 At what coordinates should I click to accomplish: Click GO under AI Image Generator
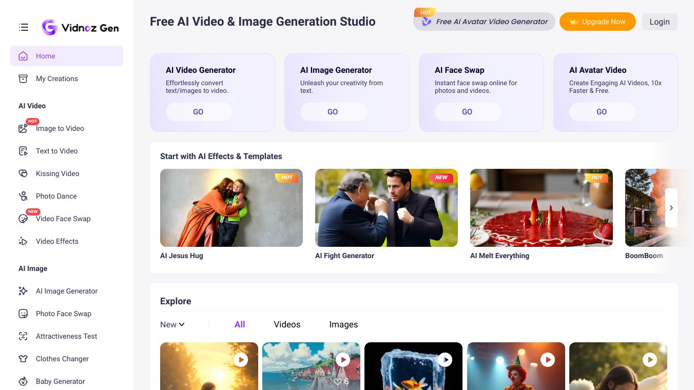333,112
